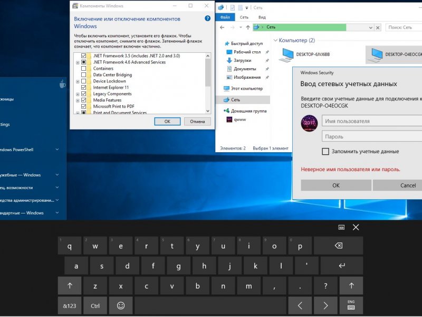Expand Legacy Components tree node

click(x=78, y=94)
